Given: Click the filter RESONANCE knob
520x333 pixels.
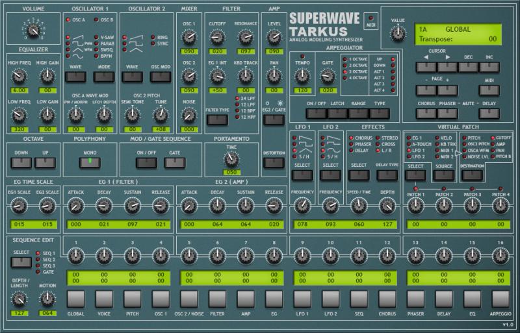Looking at the screenshot, I should [246, 38].
